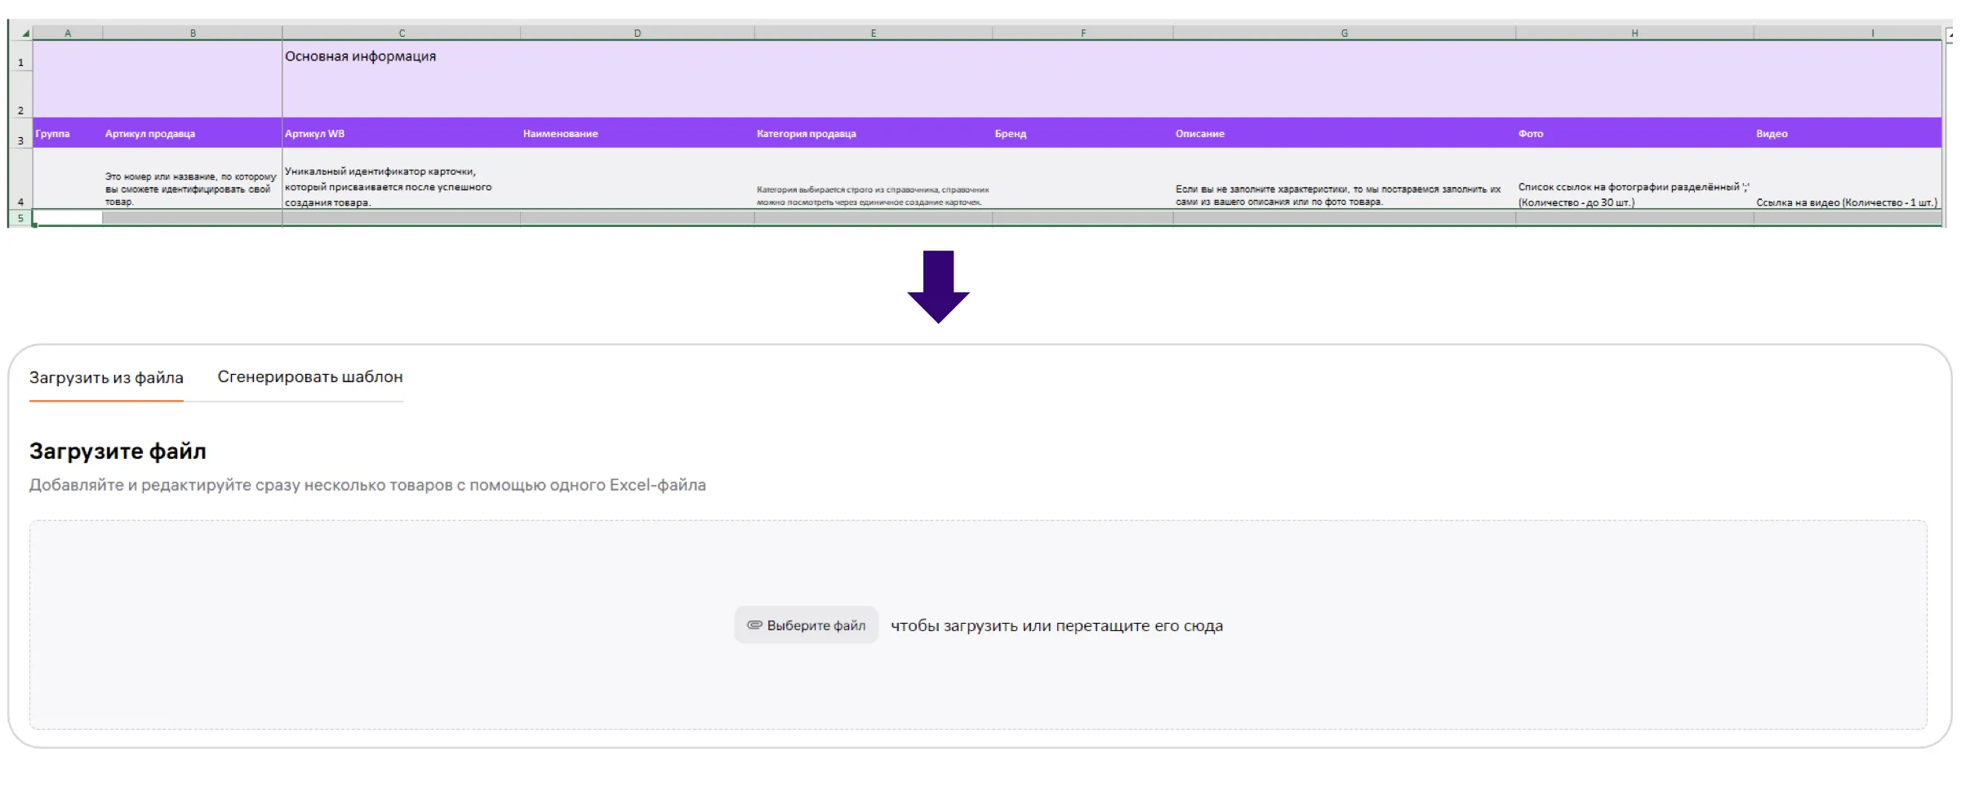Select row 4 header
This screenshot has width=1961, height=787.
pyautogui.click(x=20, y=201)
